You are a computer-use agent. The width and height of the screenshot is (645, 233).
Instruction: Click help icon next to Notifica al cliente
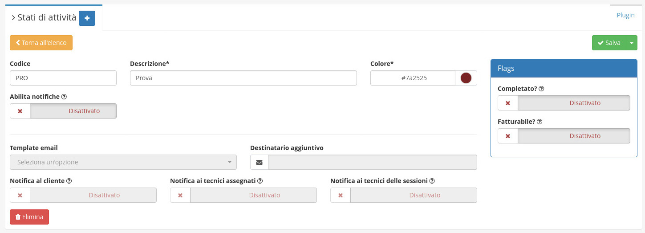click(69, 181)
